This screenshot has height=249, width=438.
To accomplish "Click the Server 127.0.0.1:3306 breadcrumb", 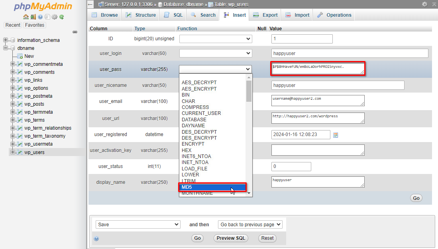I will click(x=128, y=4).
